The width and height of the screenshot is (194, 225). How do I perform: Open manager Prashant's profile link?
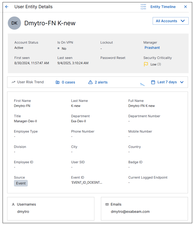pos(152,48)
